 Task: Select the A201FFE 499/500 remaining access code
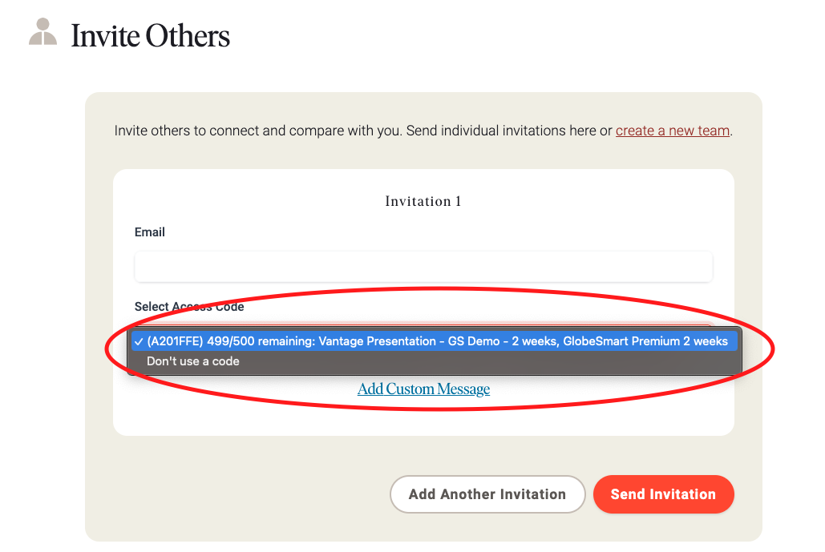click(434, 341)
